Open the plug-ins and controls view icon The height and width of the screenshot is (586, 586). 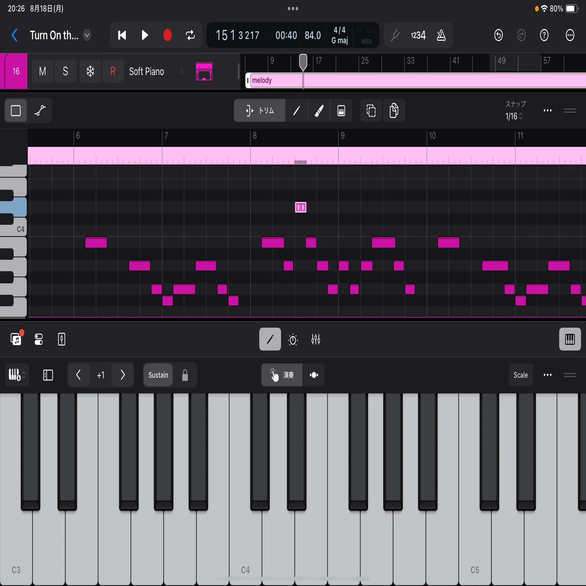[x=39, y=339]
